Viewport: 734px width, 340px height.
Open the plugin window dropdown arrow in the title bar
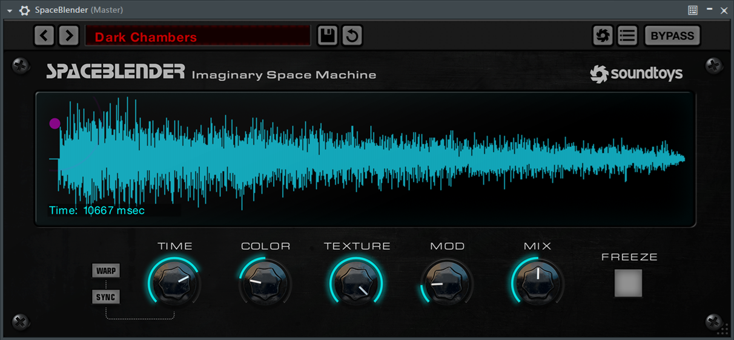pos(10,10)
